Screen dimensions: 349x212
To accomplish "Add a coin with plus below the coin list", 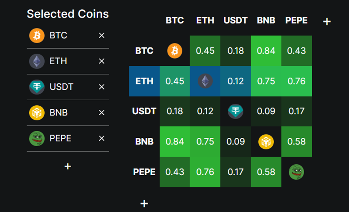I will pos(68,166).
